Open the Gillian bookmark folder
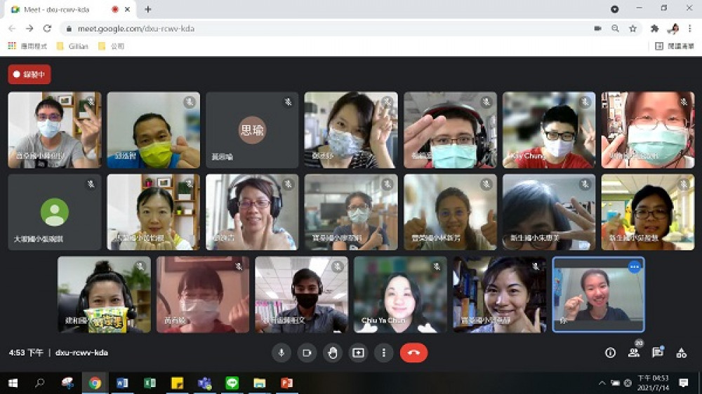 pos(73,46)
